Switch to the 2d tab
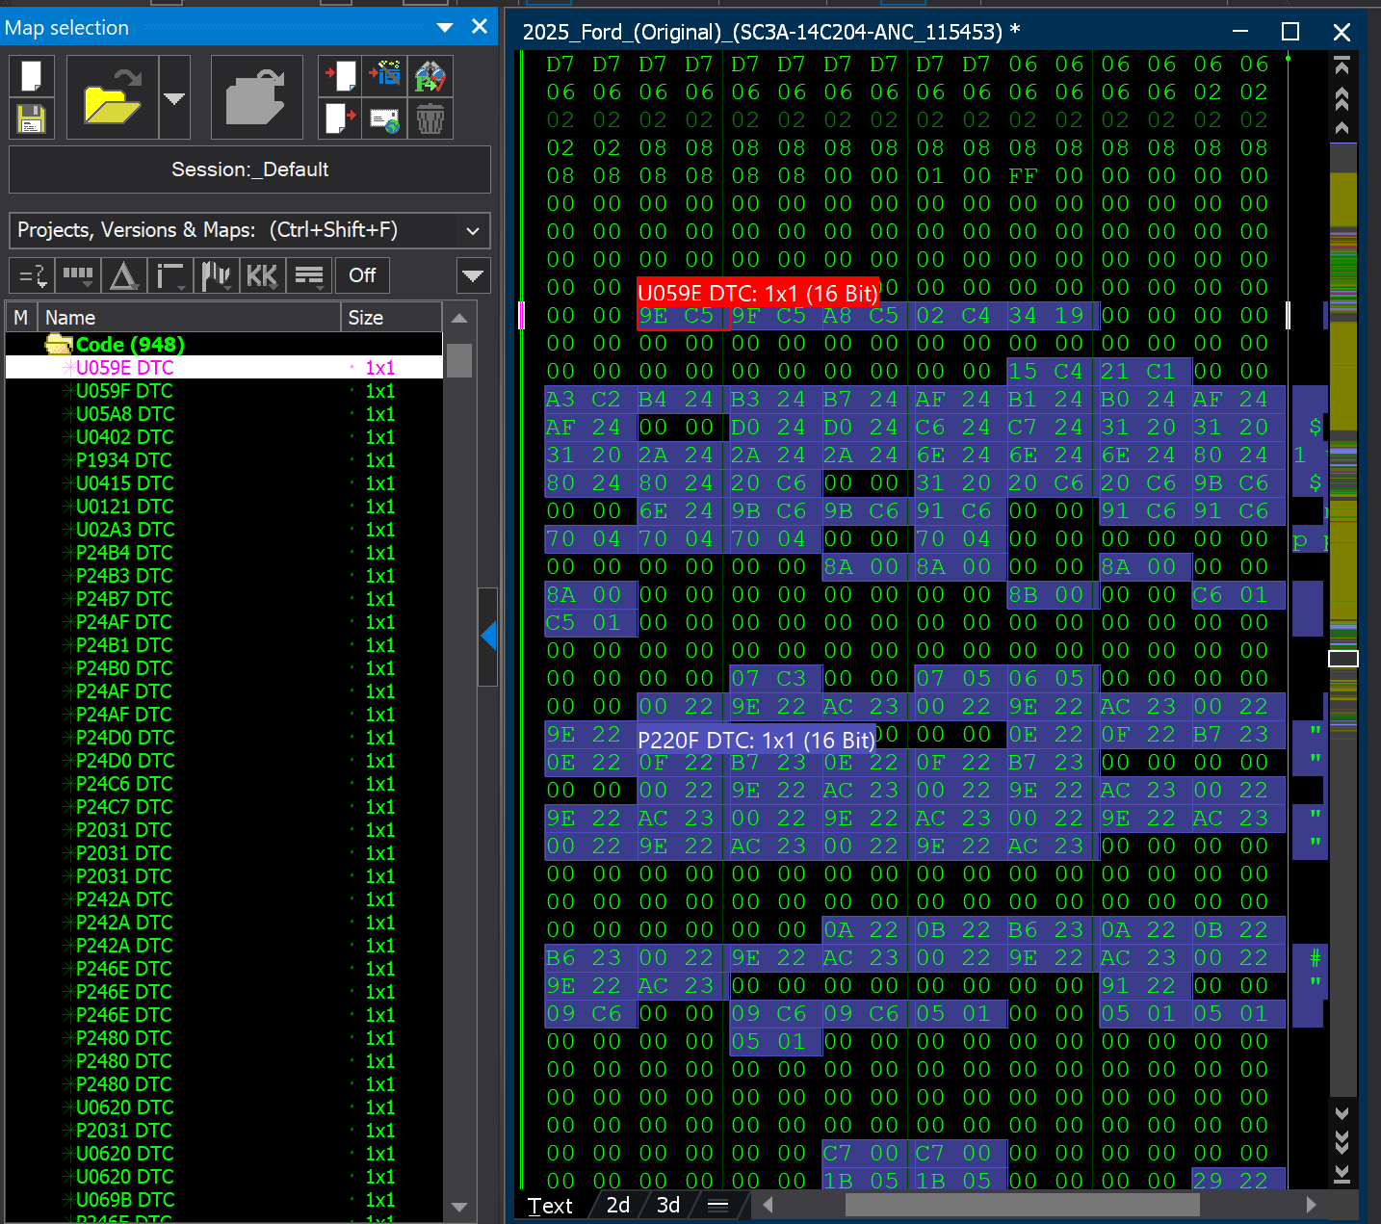The image size is (1381, 1224). pos(617,1205)
